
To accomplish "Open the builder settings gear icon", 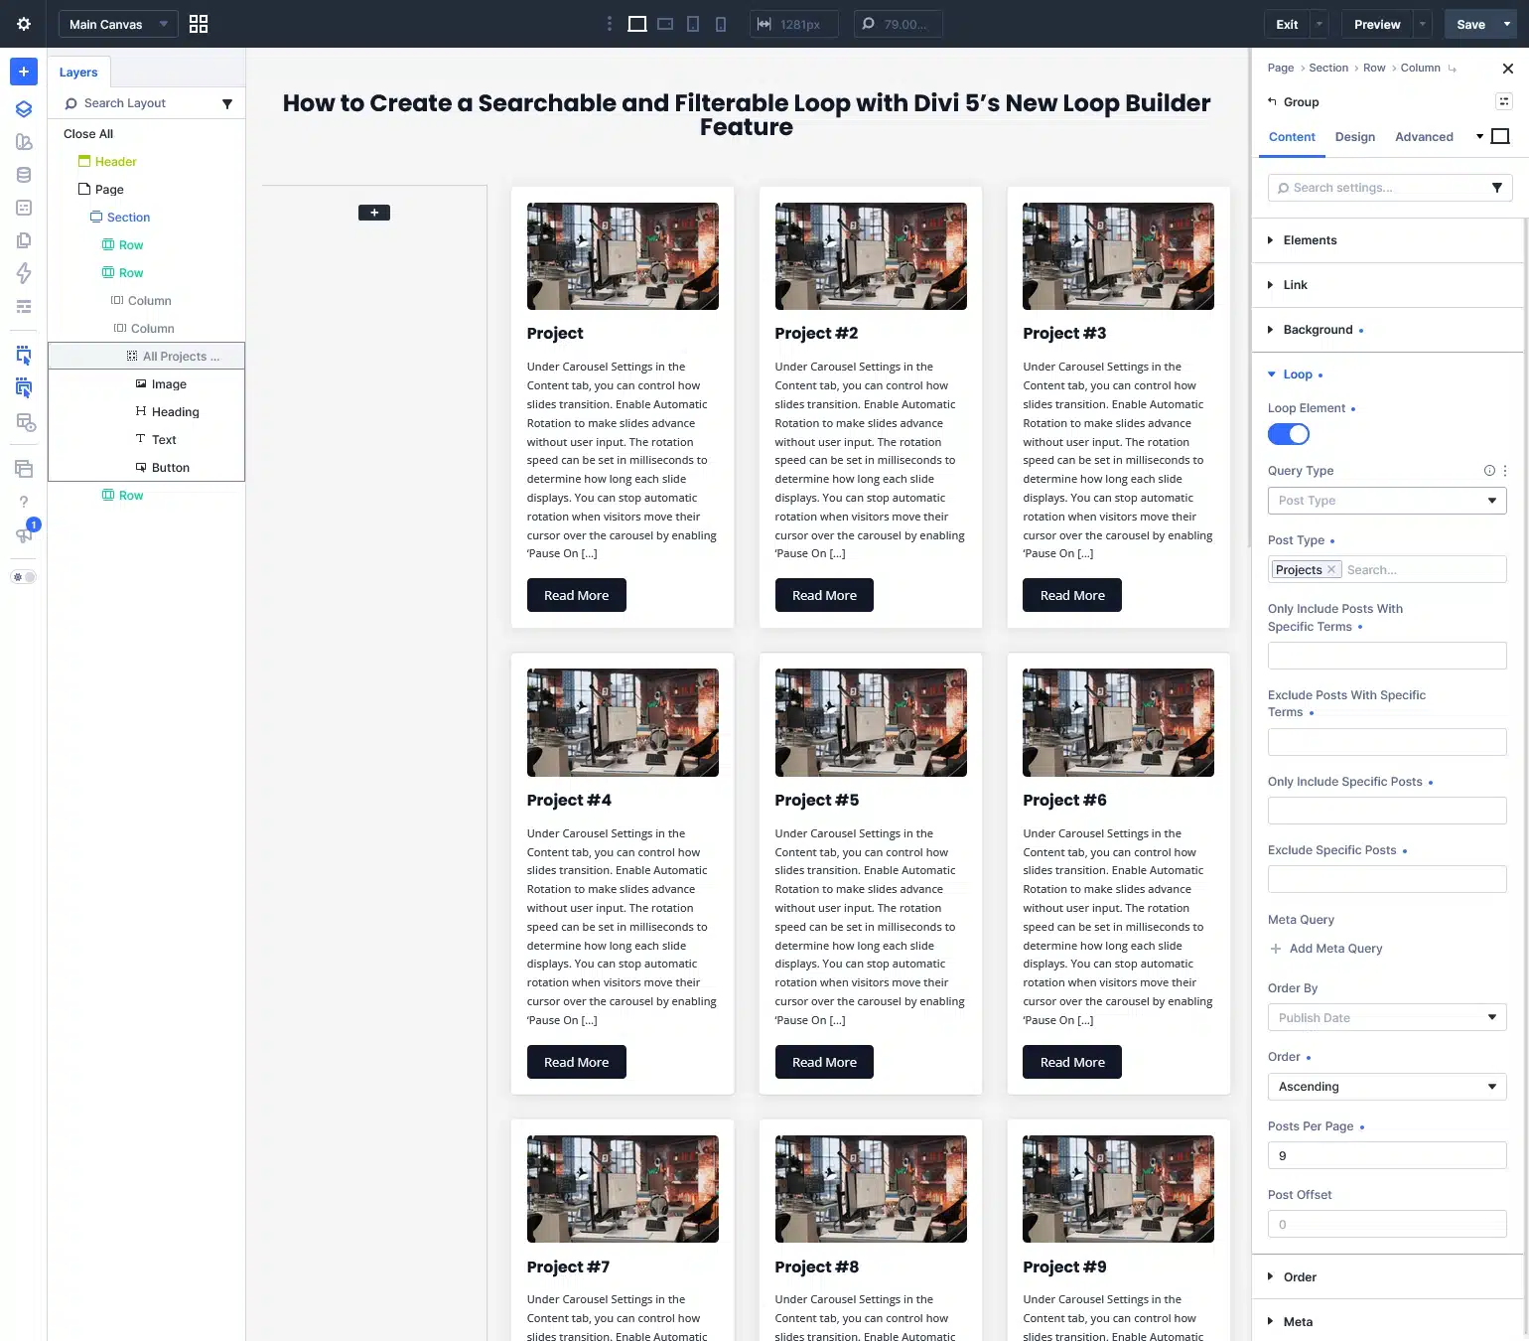I will coord(24,24).
